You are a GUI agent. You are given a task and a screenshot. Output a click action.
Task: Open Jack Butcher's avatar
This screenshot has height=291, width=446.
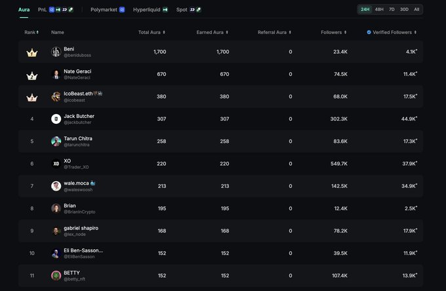coord(56,119)
